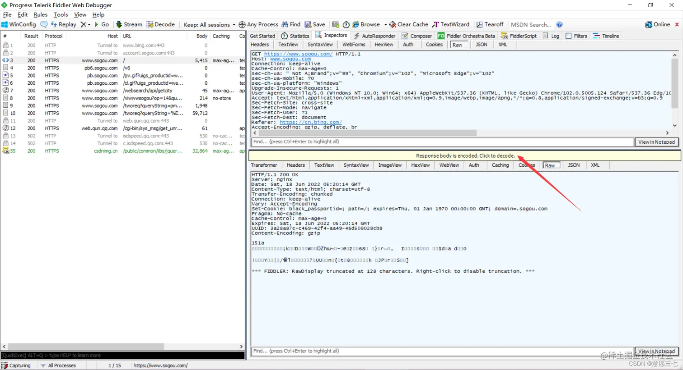Click the request pane vertical scrollbar thumb

pos(675,84)
